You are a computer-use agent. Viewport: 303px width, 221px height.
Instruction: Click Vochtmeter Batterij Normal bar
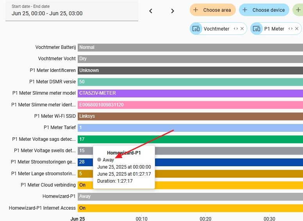[x=190, y=47]
